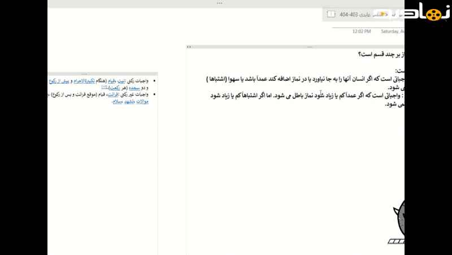The height and width of the screenshot is (255, 452).
Task: Follow the "قرائت" link
Action: tap(113, 95)
